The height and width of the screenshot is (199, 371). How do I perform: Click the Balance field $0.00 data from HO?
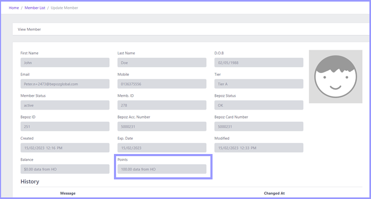click(x=65, y=169)
